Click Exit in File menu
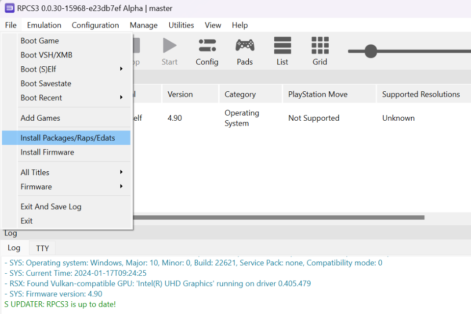Screen dimensions: 471x314 (x=66, y=221)
